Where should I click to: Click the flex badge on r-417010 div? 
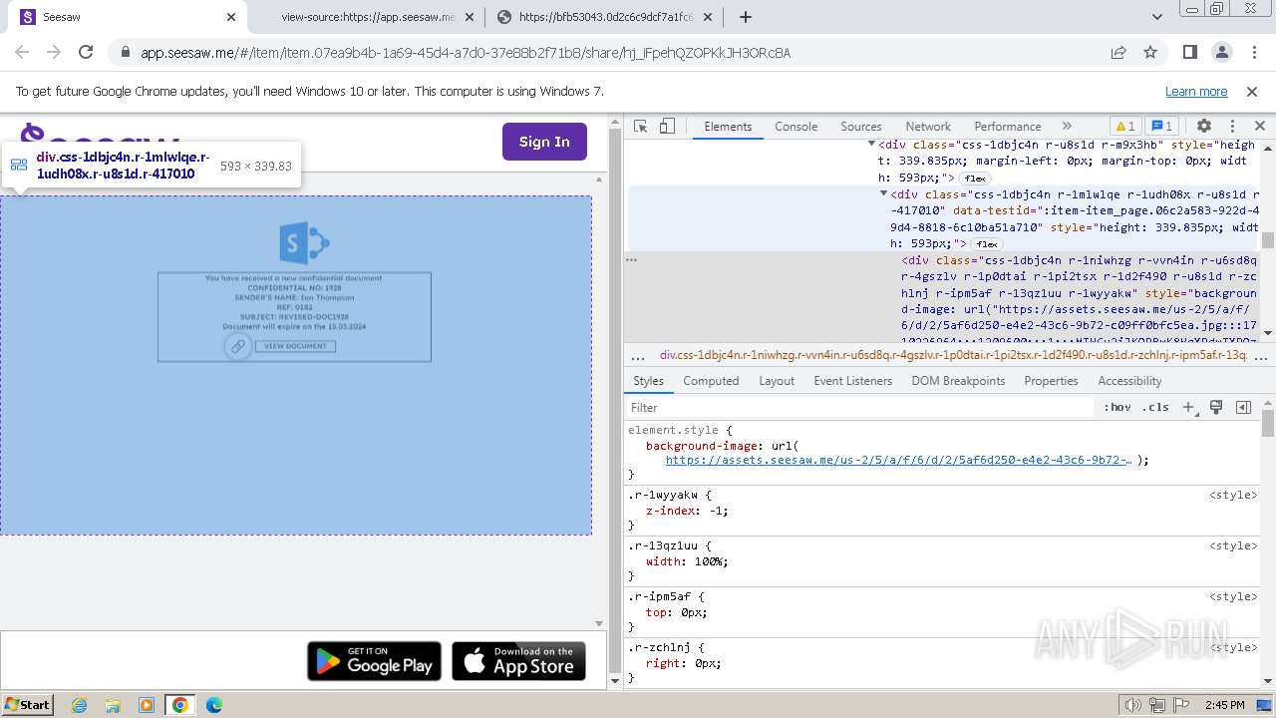coord(987,243)
